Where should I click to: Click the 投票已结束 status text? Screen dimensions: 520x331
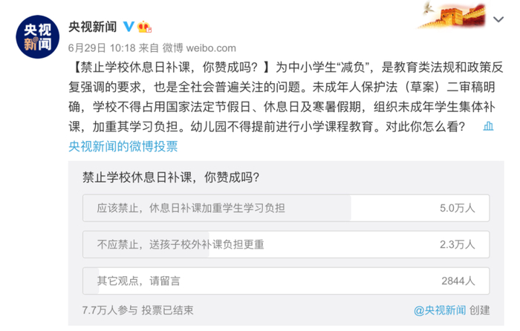coord(169,309)
